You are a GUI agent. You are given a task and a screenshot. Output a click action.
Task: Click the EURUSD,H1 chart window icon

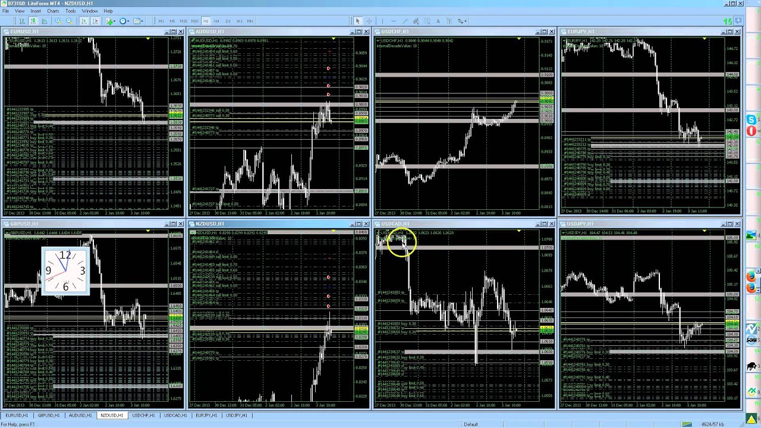[x=7, y=32]
